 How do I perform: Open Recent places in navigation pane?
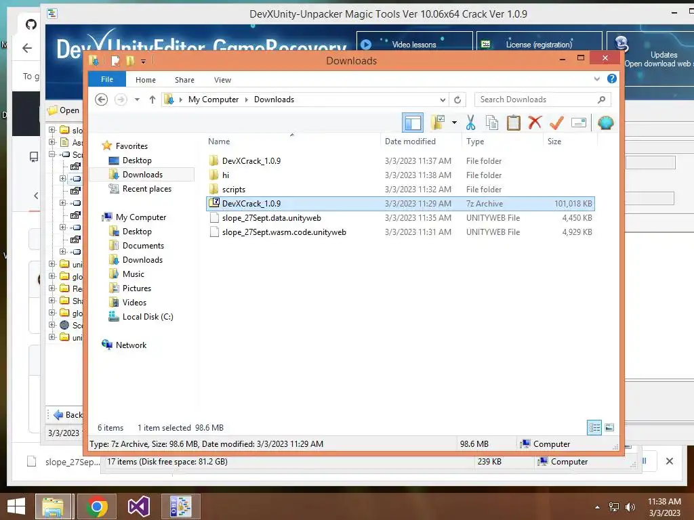[x=146, y=188]
